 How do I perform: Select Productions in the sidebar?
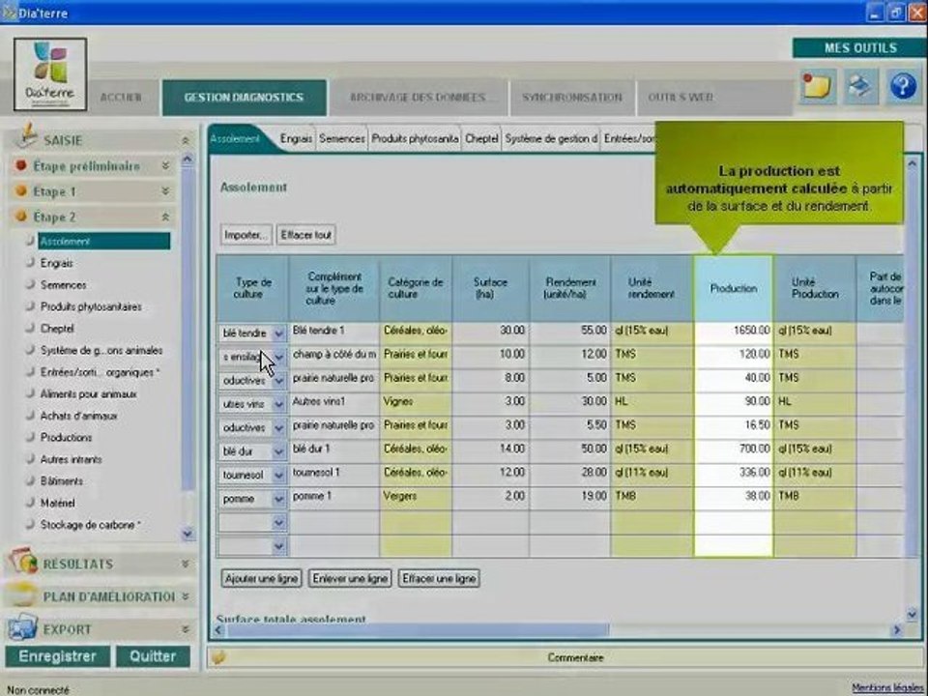[x=67, y=437]
